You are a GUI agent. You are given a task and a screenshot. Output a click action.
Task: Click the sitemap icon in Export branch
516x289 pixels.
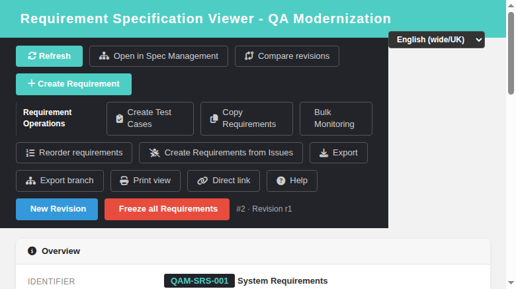[31, 181]
